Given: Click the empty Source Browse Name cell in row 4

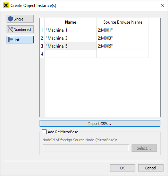Looking at the screenshot, I should point(123,54).
